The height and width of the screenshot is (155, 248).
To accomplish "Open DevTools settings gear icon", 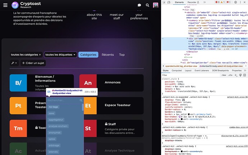I will point(235,2).
